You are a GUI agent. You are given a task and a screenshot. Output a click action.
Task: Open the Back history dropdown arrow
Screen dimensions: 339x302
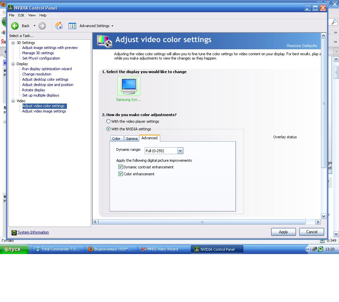[34, 26]
